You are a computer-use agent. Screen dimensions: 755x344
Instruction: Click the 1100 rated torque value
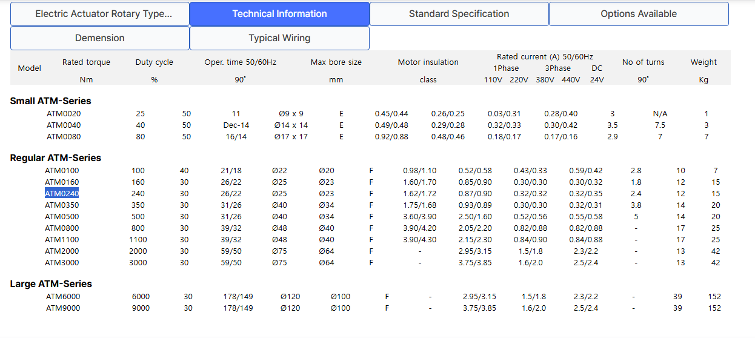pos(138,240)
